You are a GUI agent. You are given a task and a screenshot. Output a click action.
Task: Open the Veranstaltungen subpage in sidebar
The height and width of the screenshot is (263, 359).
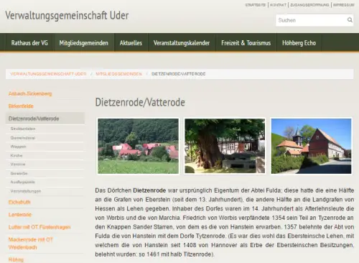point(26,191)
